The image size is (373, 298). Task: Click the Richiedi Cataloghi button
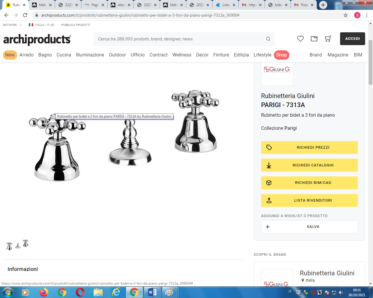pyautogui.click(x=309, y=165)
